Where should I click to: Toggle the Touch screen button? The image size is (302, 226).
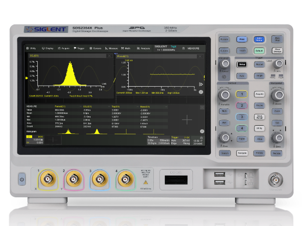[x=242, y=51]
